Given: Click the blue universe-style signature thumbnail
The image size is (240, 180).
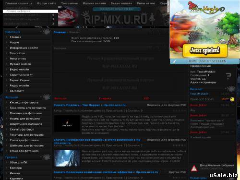Looking at the screenshot, I should 67,158.
